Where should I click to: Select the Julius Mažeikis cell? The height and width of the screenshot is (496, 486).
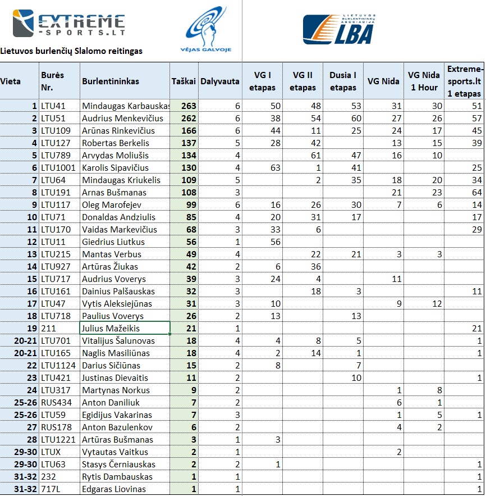tap(125, 328)
